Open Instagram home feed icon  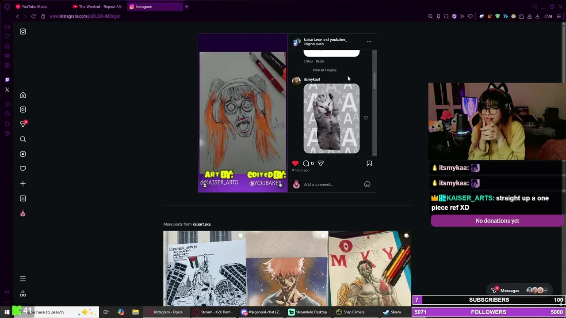23,95
